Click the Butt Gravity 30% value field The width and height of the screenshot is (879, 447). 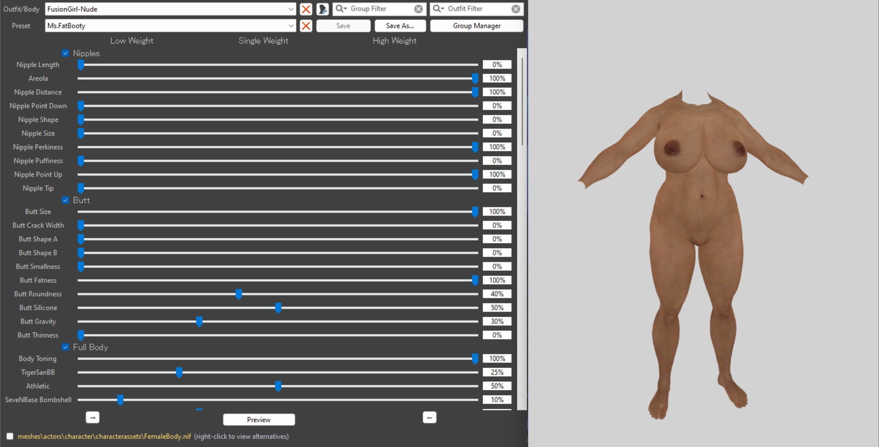click(497, 321)
